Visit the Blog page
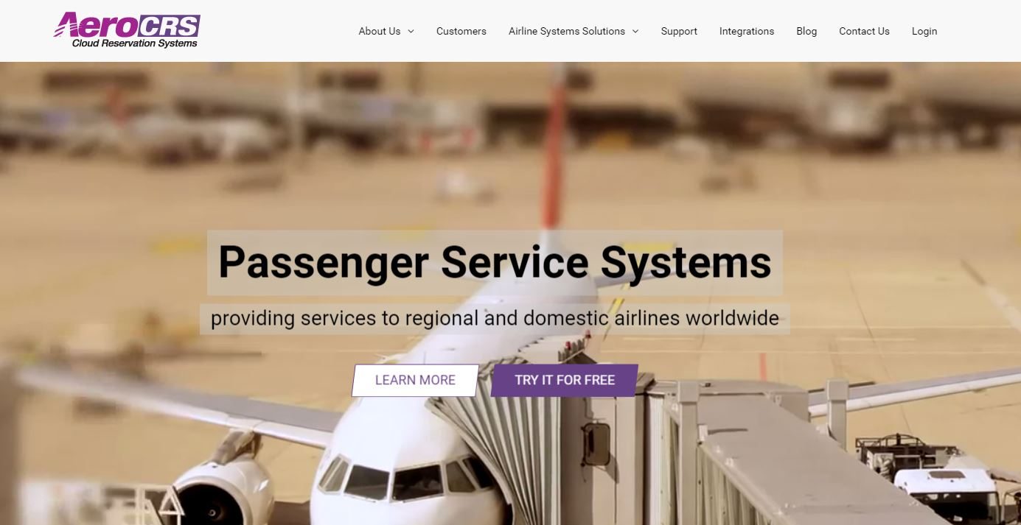This screenshot has width=1021, height=525. [806, 31]
